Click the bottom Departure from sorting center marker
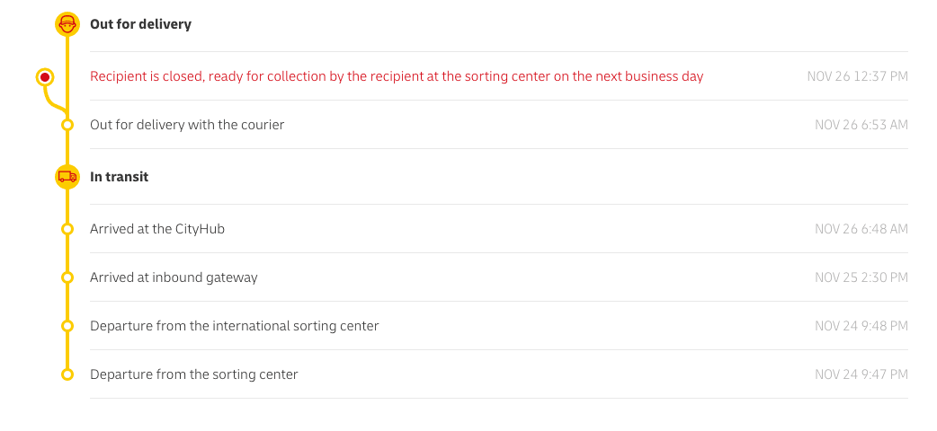Image resolution: width=937 pixels, height=431 pixels. pos(67,374)
